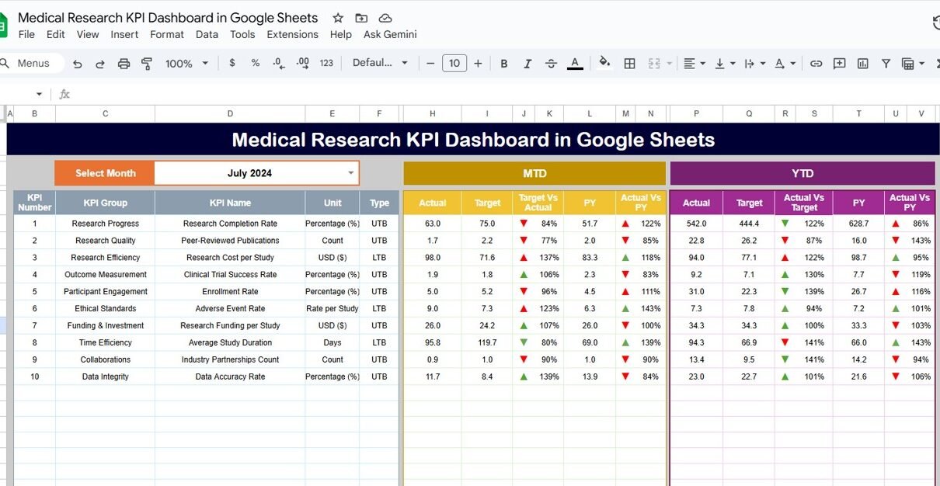Open the Format menu

(167, 34)
